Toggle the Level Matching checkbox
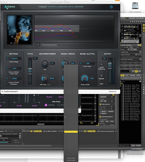Viewport: 145px width, 162px height. click(x=101, y=64)
